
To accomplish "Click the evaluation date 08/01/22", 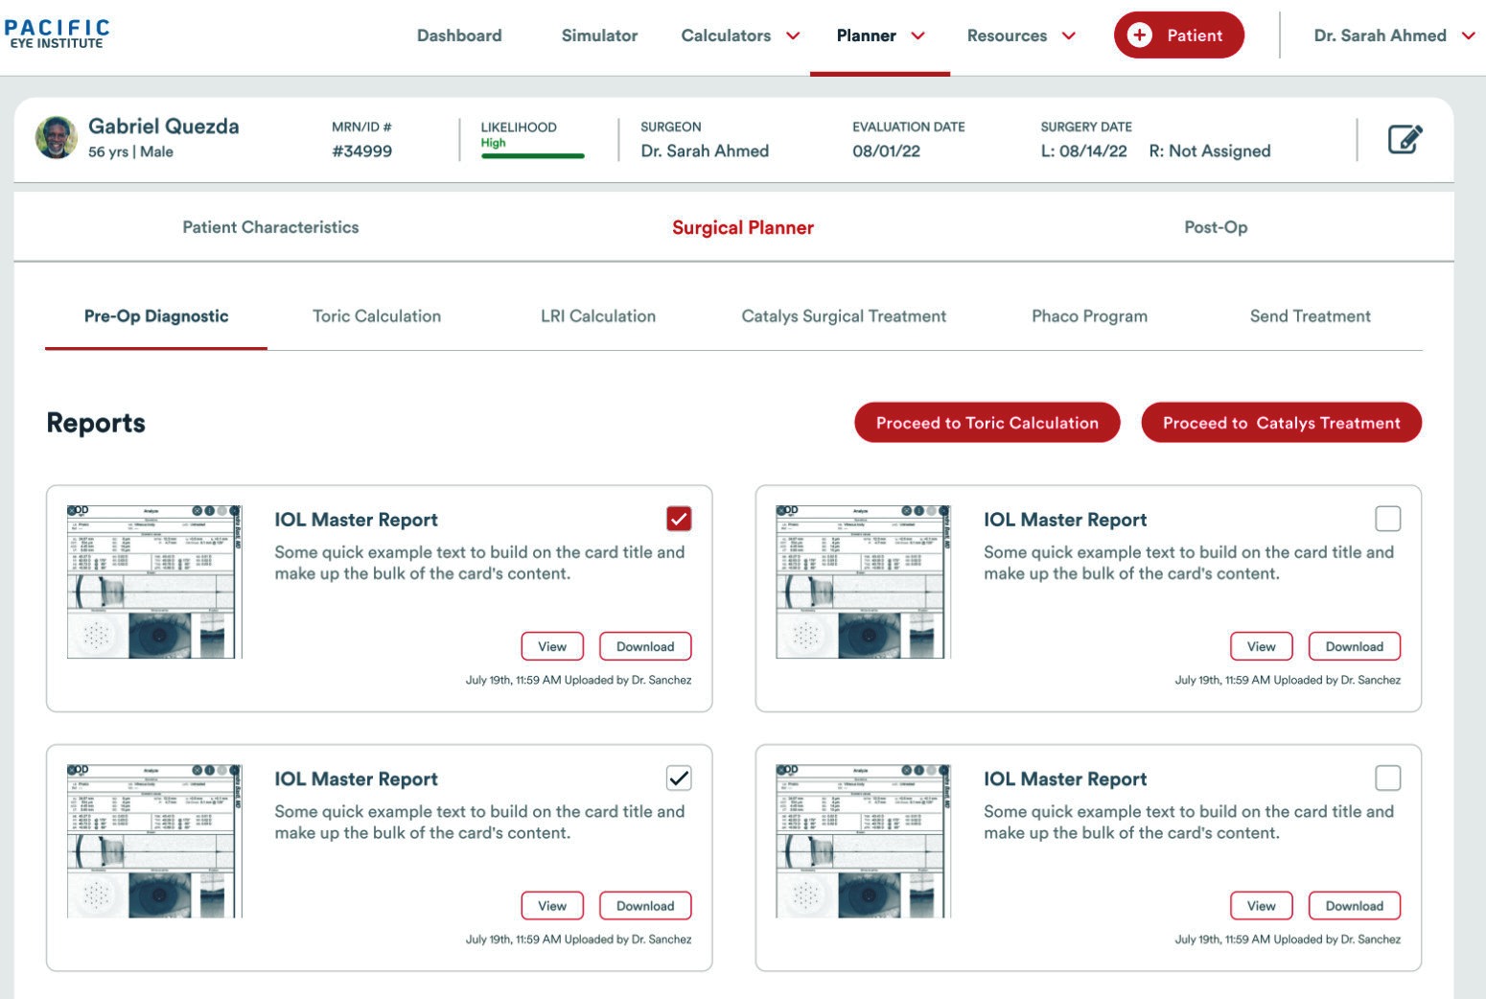I will click(x=886, y=151).
